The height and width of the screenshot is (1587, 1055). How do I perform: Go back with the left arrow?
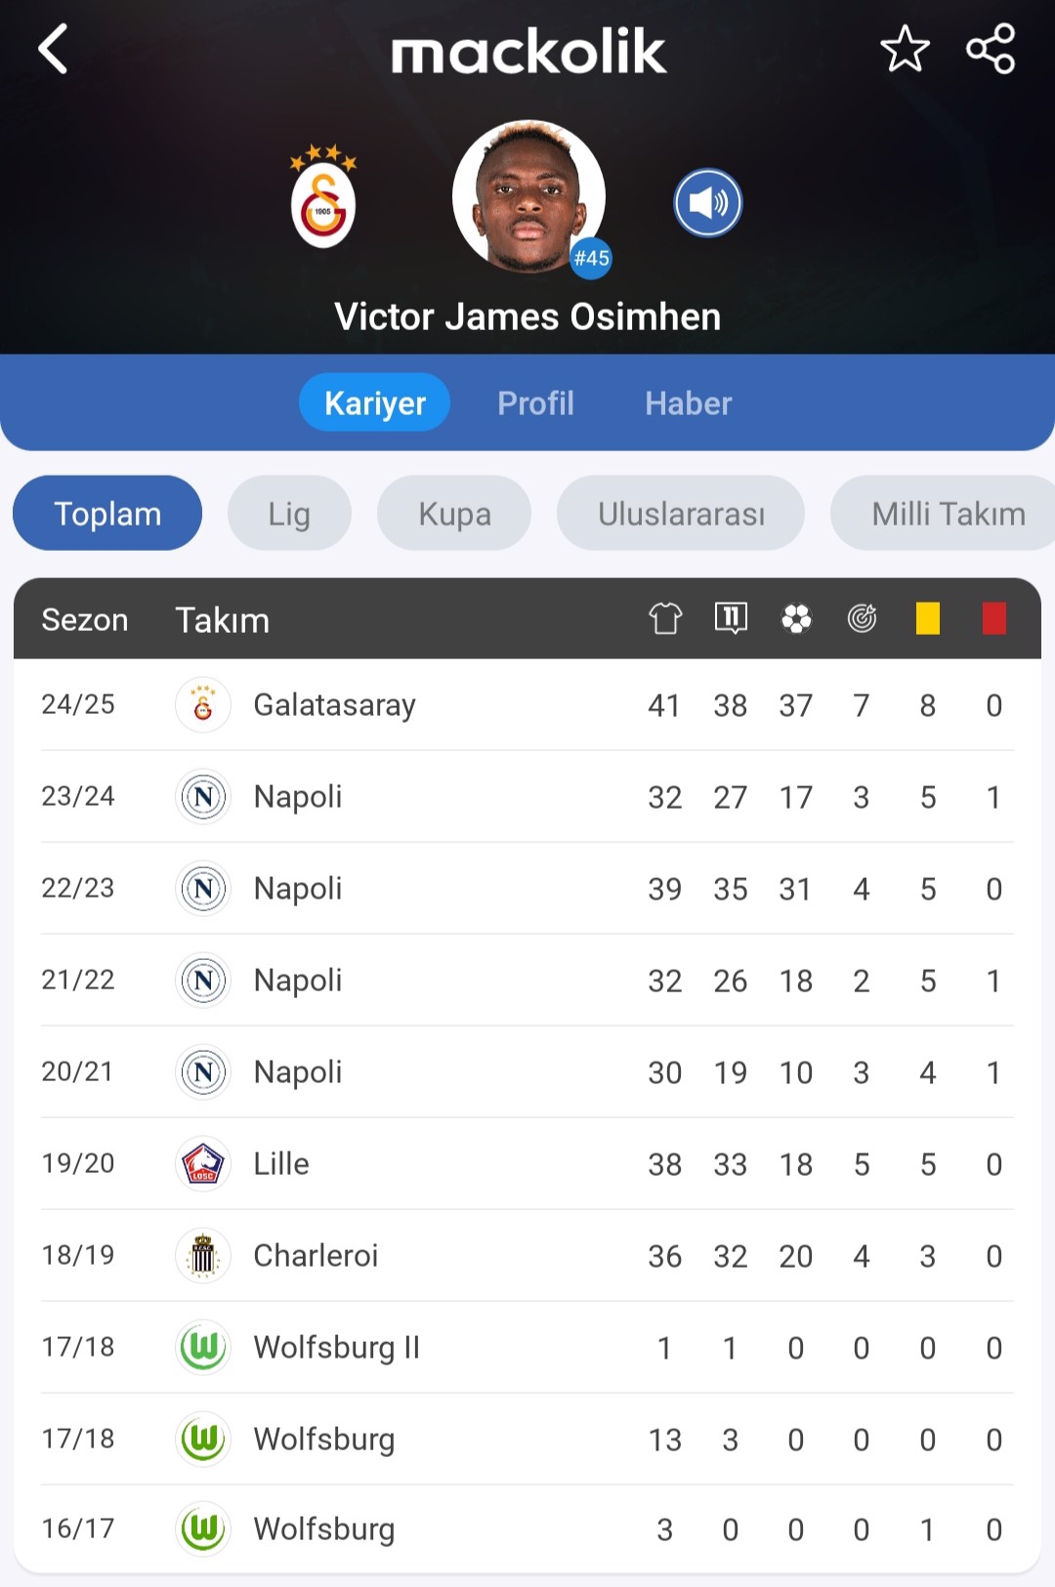pyautogui.click(x=53, y=49)
